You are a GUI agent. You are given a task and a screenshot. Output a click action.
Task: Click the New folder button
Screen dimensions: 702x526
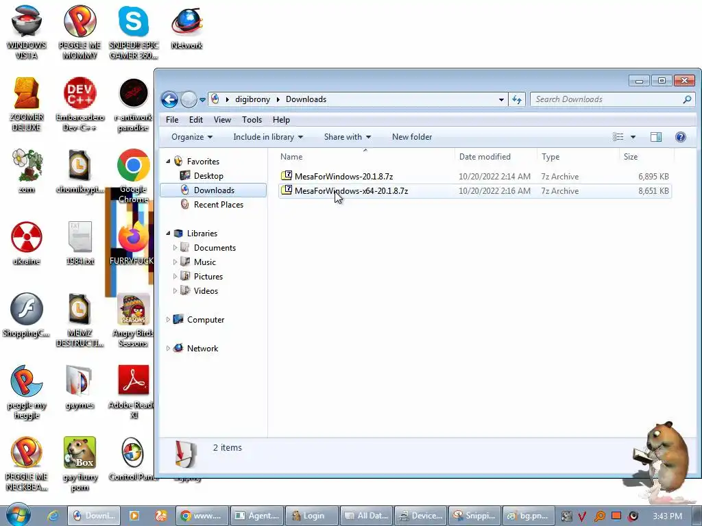click(412, 137)
